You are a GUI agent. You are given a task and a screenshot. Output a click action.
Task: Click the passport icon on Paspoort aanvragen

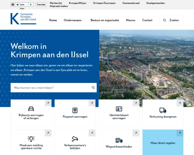[x=75, y=110]
